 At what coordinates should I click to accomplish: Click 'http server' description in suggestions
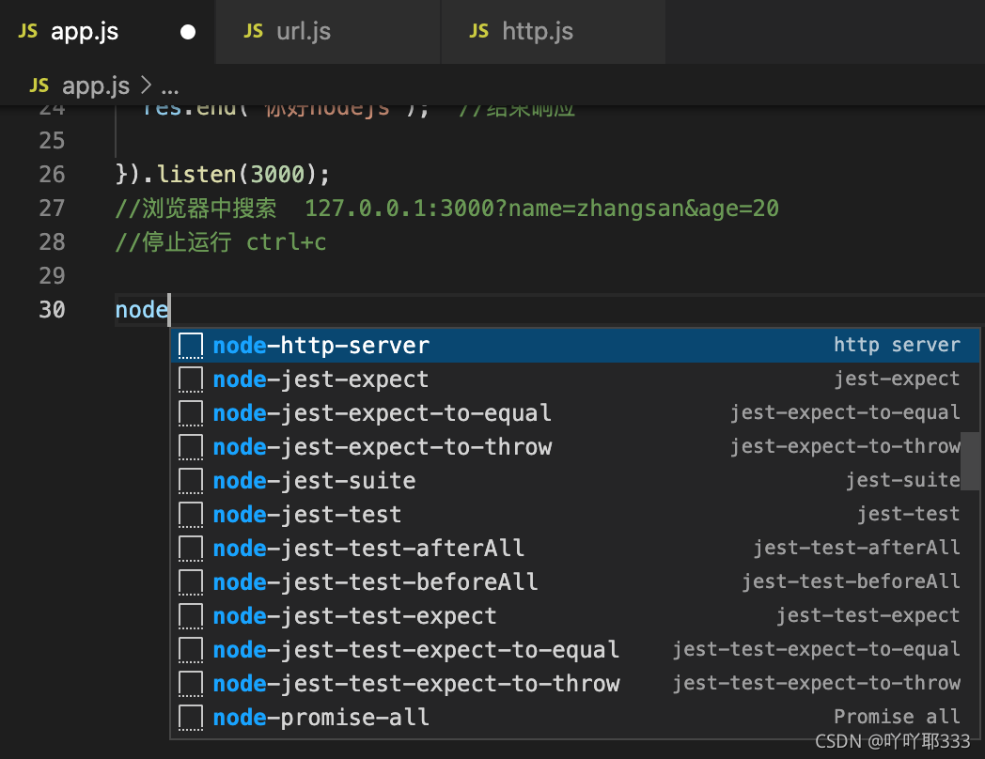(897, 345)
